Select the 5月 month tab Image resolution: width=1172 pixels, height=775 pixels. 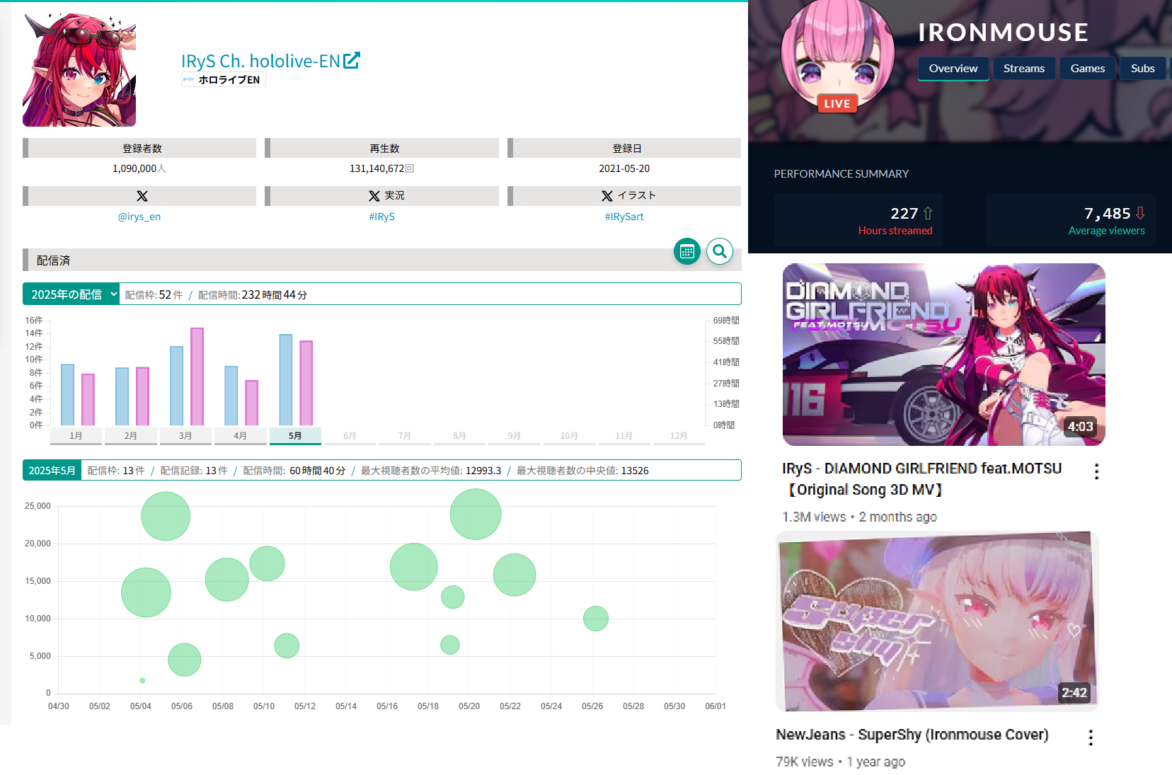coord(295,436)
